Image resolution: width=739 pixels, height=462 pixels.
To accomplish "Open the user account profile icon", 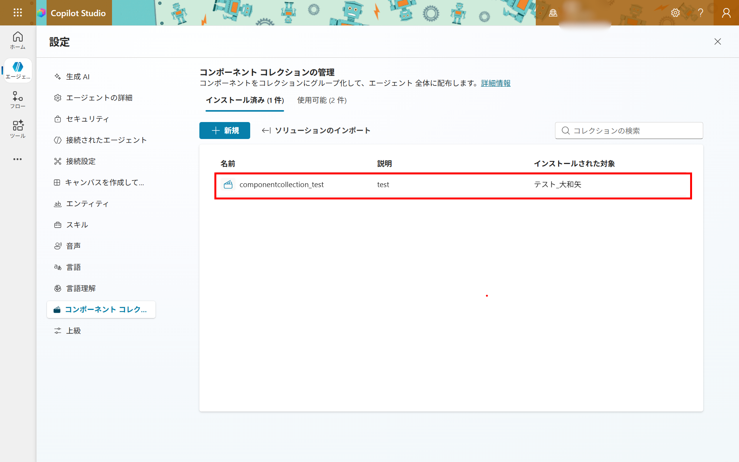I will [726, 13].
